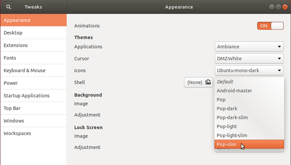The height and width of the screenshot is (165, 291).
Task: Click the Themes heading
Action: (83, 37)
